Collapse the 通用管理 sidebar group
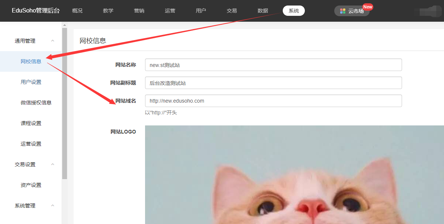This screenshot has height=224, width=444. coord(53,41)
